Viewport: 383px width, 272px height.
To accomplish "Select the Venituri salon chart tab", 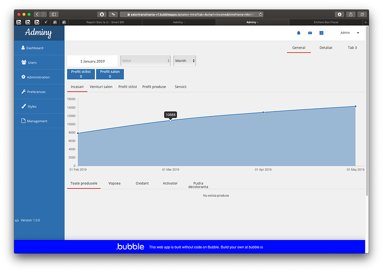I will click(x=101, y=87).
